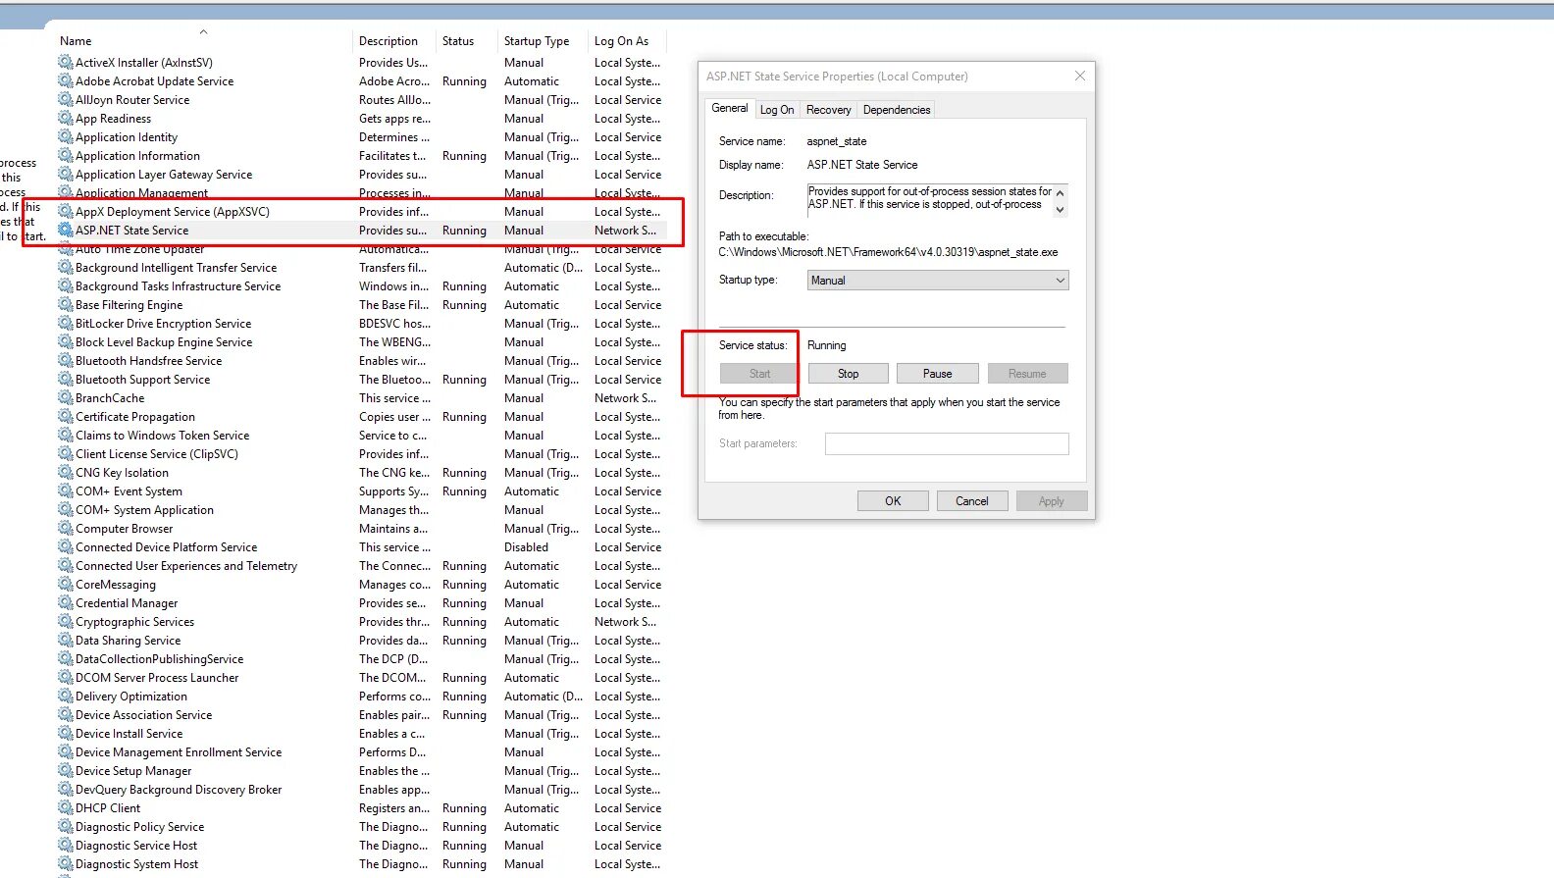The width and height of the screenshot is (1554, 878).
Task: Click the Description box scroll-up arrow
Action: coord(1060,192)
